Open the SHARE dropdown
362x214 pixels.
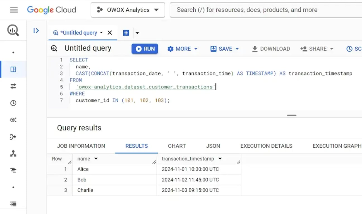[x=317, y=49]
